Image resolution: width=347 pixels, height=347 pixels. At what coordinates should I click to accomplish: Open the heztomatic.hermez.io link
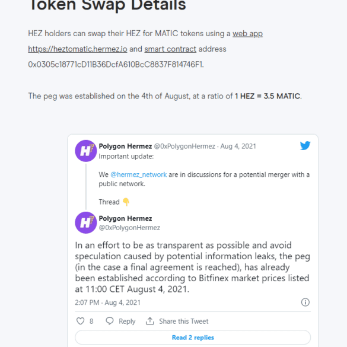click(78, 49)
